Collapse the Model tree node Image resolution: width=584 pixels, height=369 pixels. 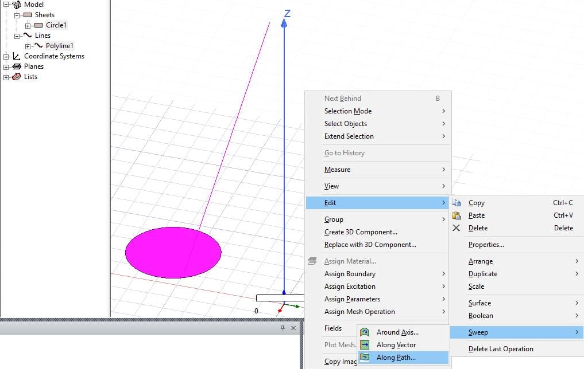click(6, 5)
